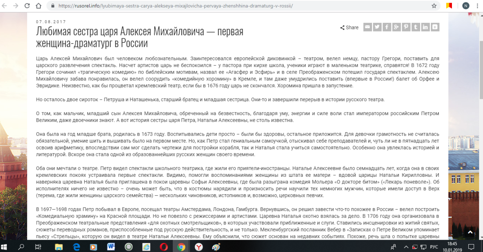
Task: Pin article on Pinterest
Action: tap(406, 27)
